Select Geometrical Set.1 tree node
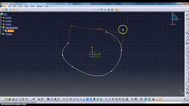The image size is (189, 106). click(x=12, y=28)
